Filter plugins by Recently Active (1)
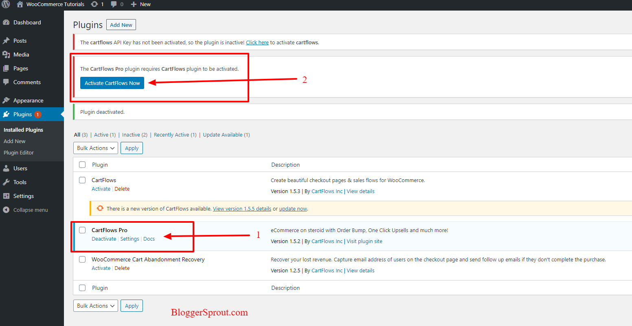The image size is (632, 326). [x=175, y=135]
